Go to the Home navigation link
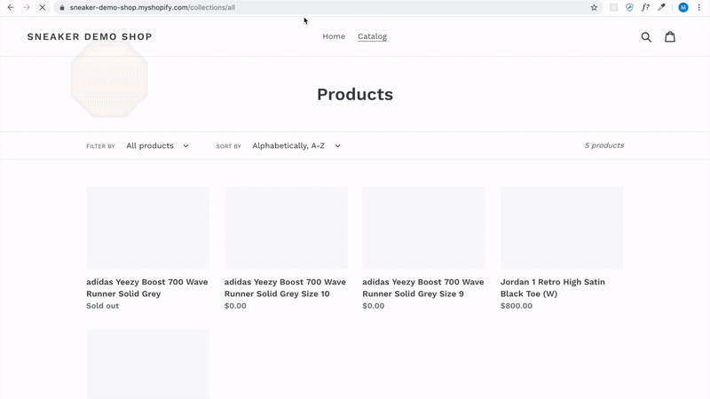 334,36
